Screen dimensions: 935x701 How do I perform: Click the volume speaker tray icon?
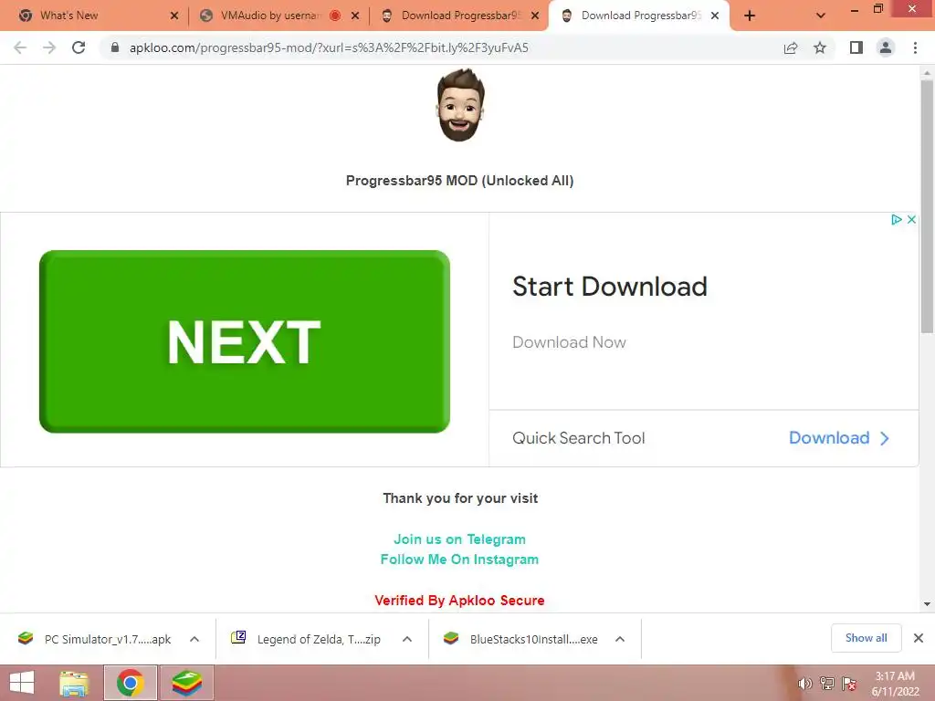click(x=804, y=684)
